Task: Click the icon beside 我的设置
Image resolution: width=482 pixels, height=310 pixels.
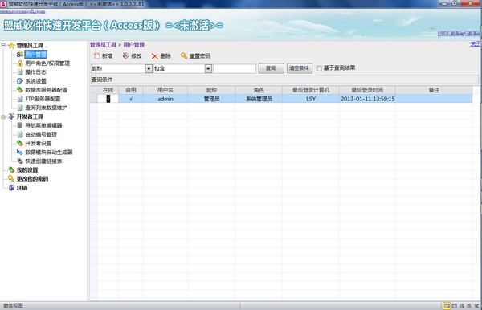Action: pyautogui.click(x=11, y=169)
